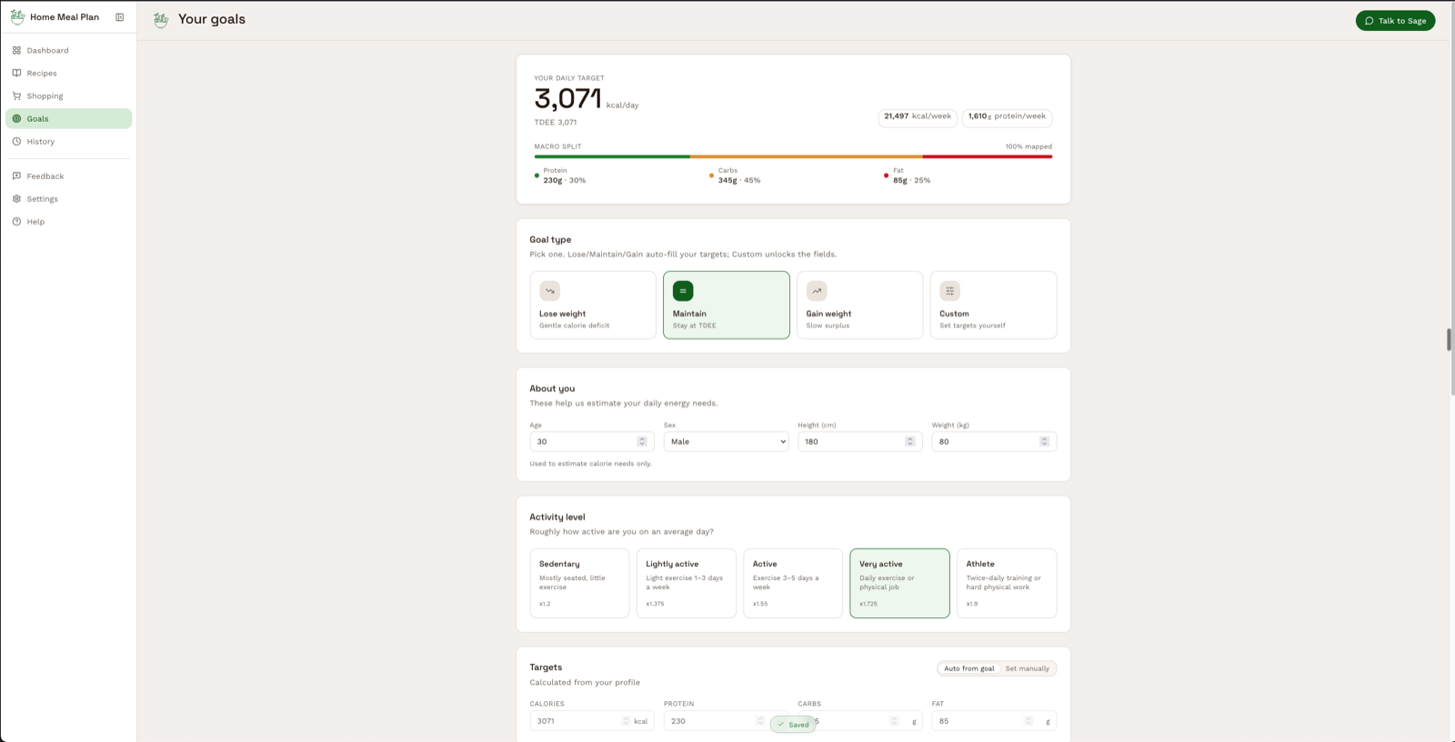This screenshot has height=742, width=1455.
Task: Select the Gain weight goal card
Action: click(x=859, y=305)
